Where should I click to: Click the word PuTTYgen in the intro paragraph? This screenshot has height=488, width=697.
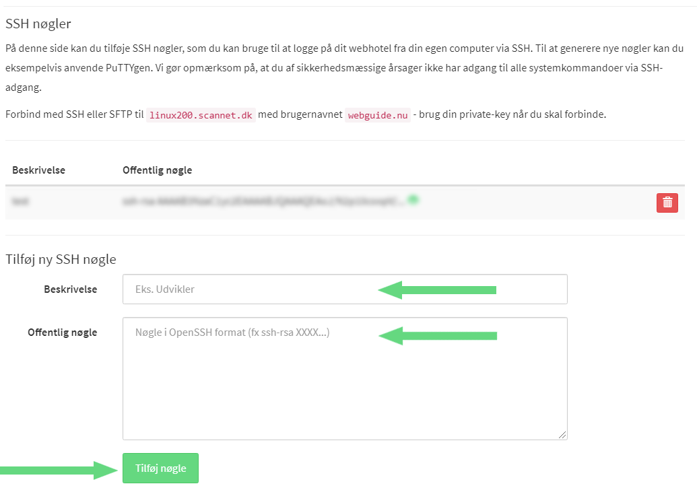pyautogui.click(x=129, y=68)
